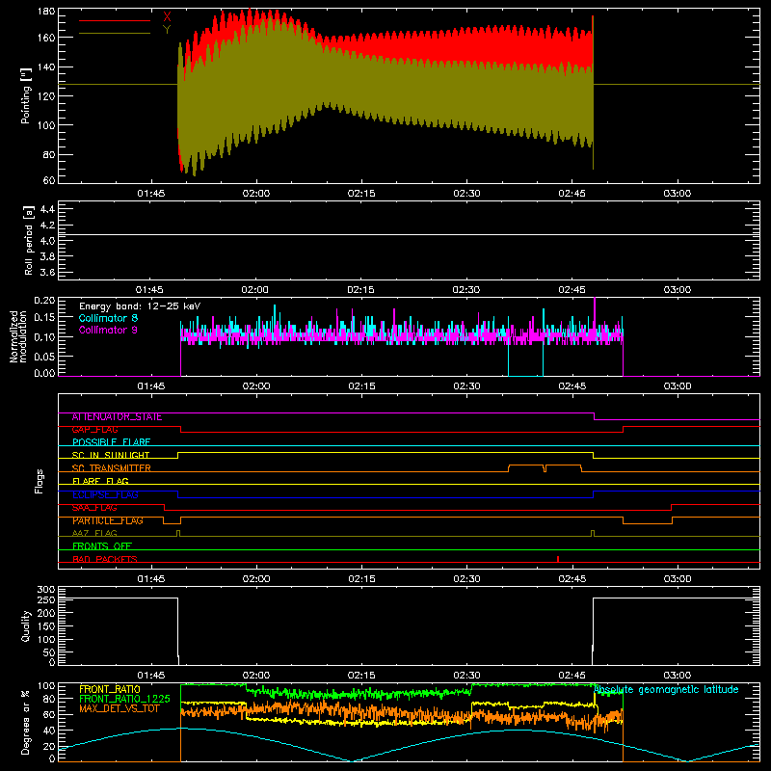Image resolution: width=771 pixels, height=771 pixels.
Task: Click the 40 tick label on the Degrees axis
Action: pyautogui.click(x=50, y=731)
